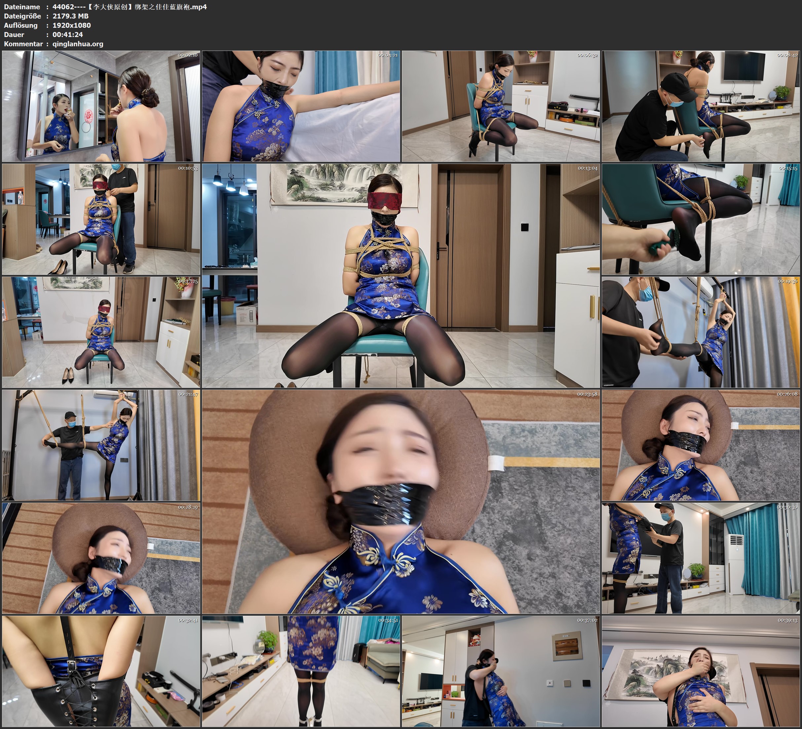Open the frame timestamped 00:21:47
This screenshot has width=802, height=729.
pyautogui.click(x=101, y=445)
